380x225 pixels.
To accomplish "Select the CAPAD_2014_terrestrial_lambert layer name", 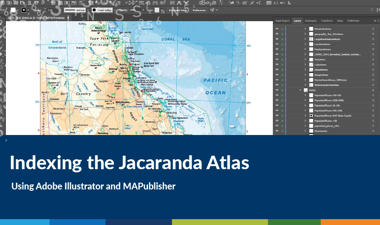I will point(338,54).
